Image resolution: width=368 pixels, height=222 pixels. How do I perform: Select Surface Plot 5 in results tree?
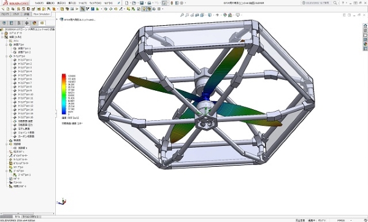(25, 75)
